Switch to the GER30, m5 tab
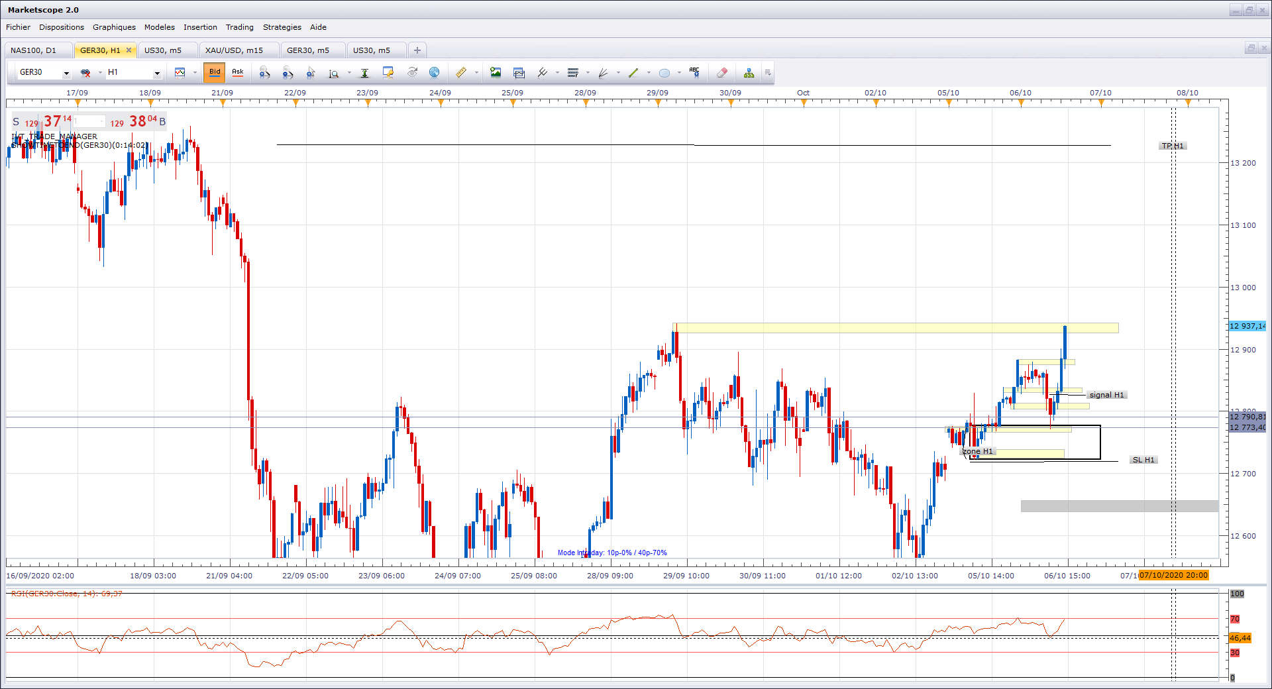1272x689 pixels. coord(313,50)
